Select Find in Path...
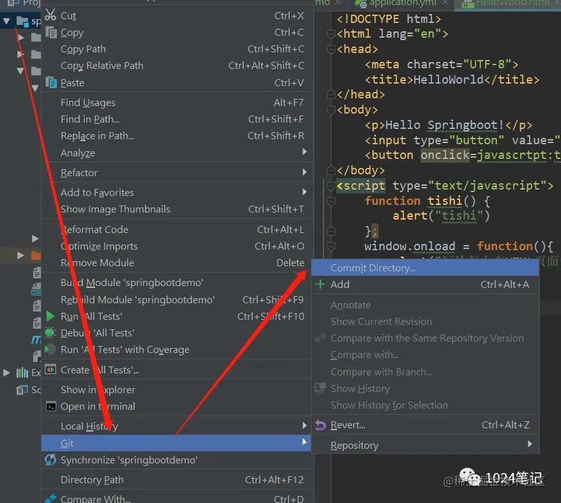Screen dimensions: 561x503 pyautogui.click(x=177, y=119)
